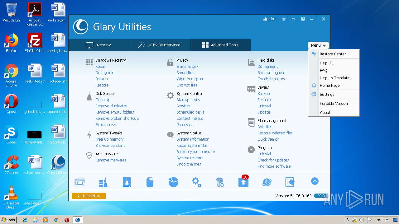Click the mouse-shaped context menu manager icon
The image size is (399, 224).
pos(150,182)
